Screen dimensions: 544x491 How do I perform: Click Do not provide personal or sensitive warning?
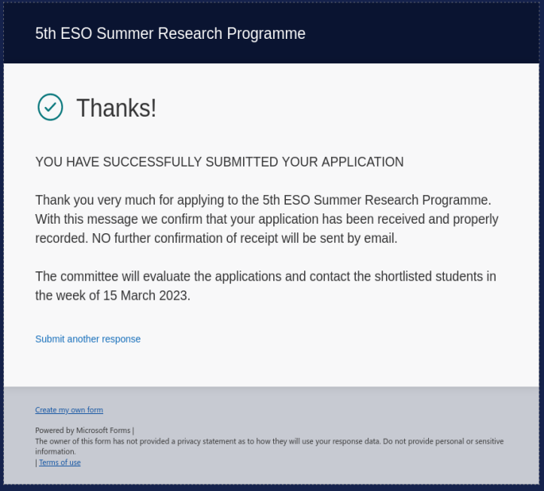pyautogui.click(x=443, y=441)
